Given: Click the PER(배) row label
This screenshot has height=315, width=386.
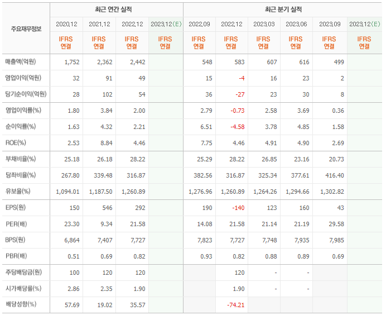Looking at the screenshot, I should 16,224.
